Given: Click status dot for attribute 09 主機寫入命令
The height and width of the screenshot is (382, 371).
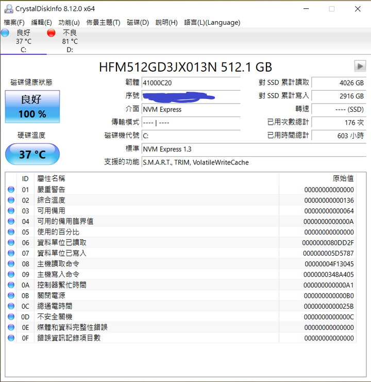Looking at the screenshot, I should tap(11, 274).
